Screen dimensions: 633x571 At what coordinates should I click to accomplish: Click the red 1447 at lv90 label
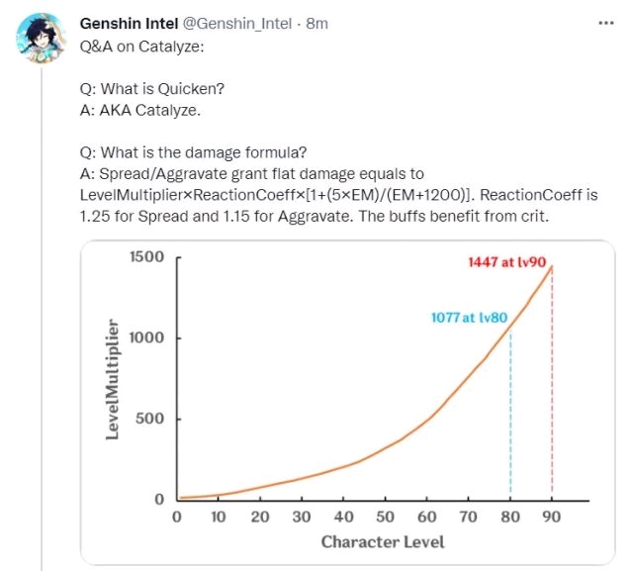[x=507, y=262]
